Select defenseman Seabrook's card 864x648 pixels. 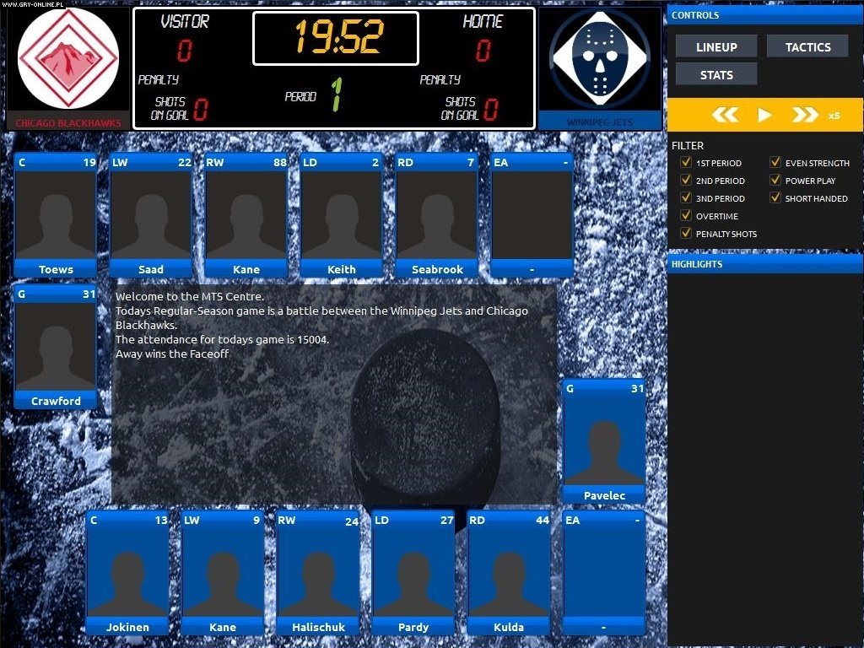[435, 215]
